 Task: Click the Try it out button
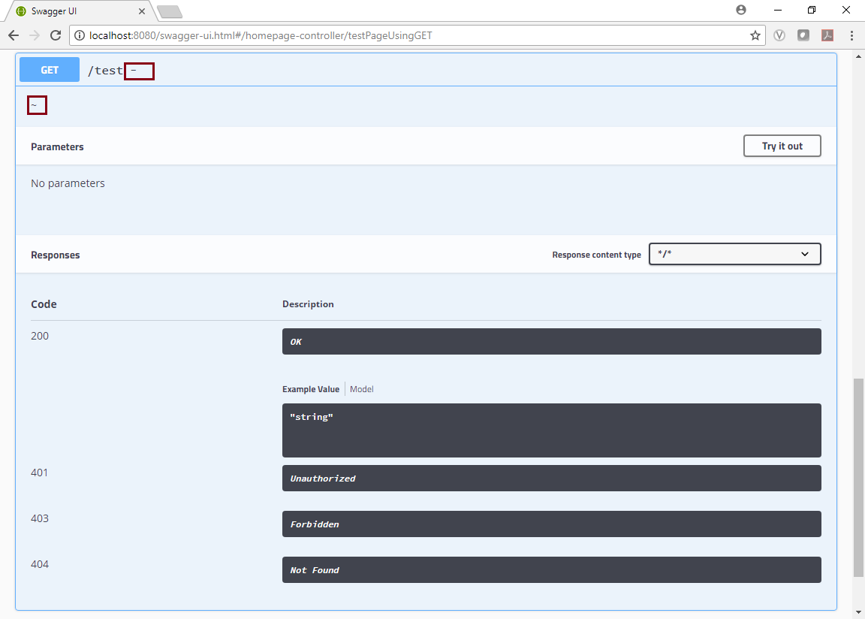(x=782, y=145)
